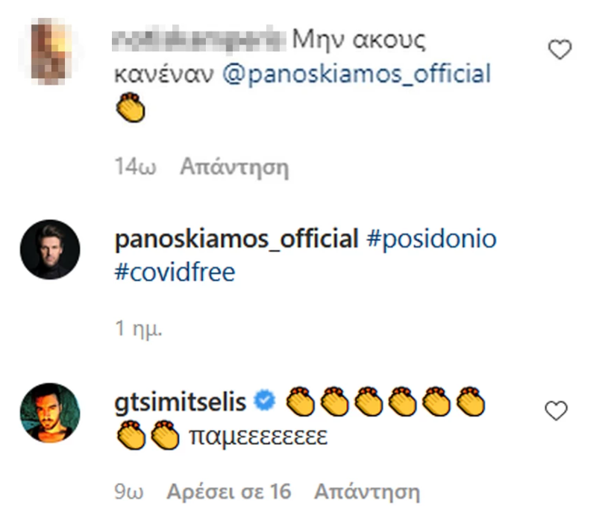The height and width of the screenshot is (527, 614).
Task: Click the gtsimitselis username
Action: click(182, 402)
